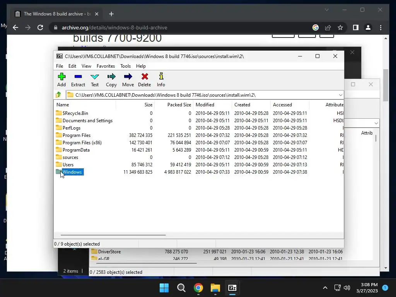Go back in Chrome browser

[15, 27]
